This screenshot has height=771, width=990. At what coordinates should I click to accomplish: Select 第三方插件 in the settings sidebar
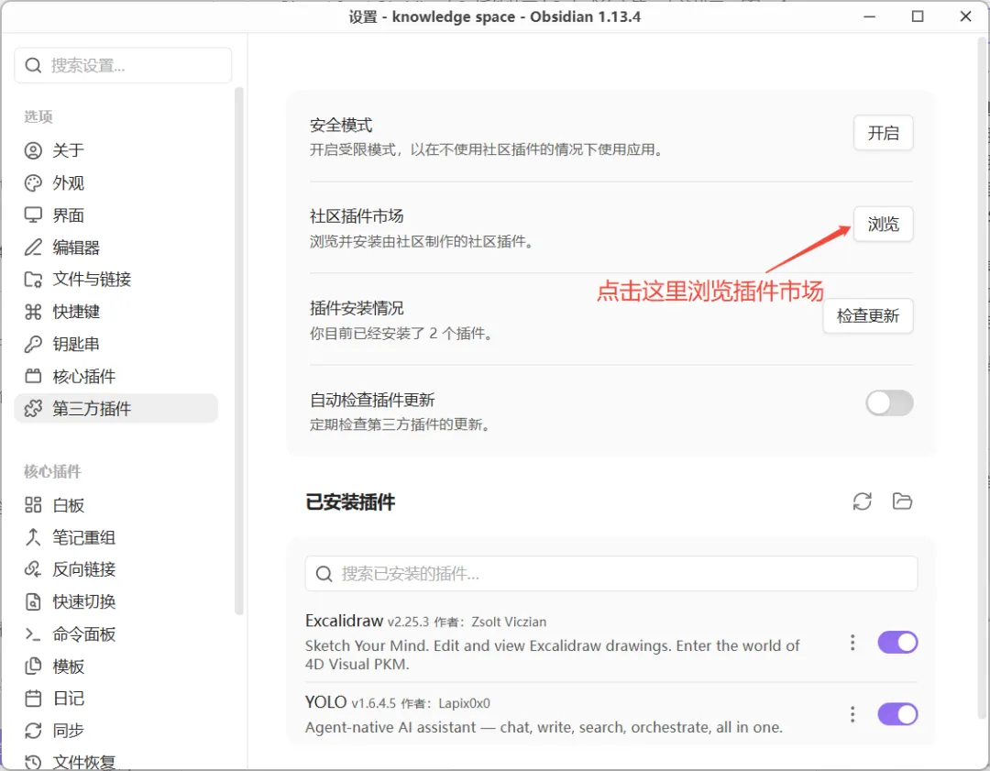tap(115, 409)
